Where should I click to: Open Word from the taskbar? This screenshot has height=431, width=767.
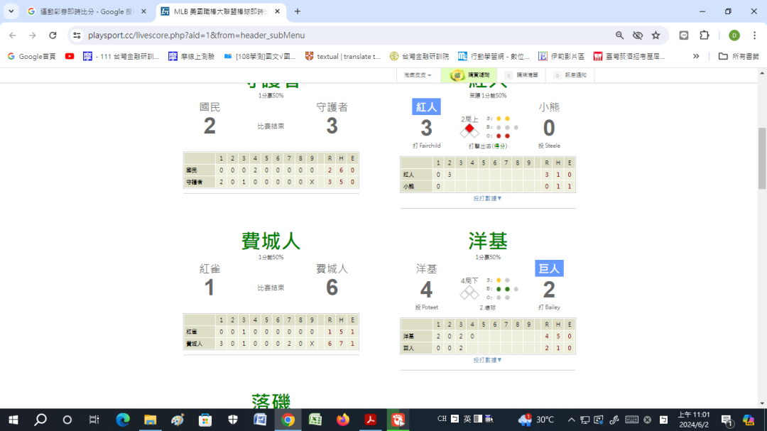pos(260,420)
